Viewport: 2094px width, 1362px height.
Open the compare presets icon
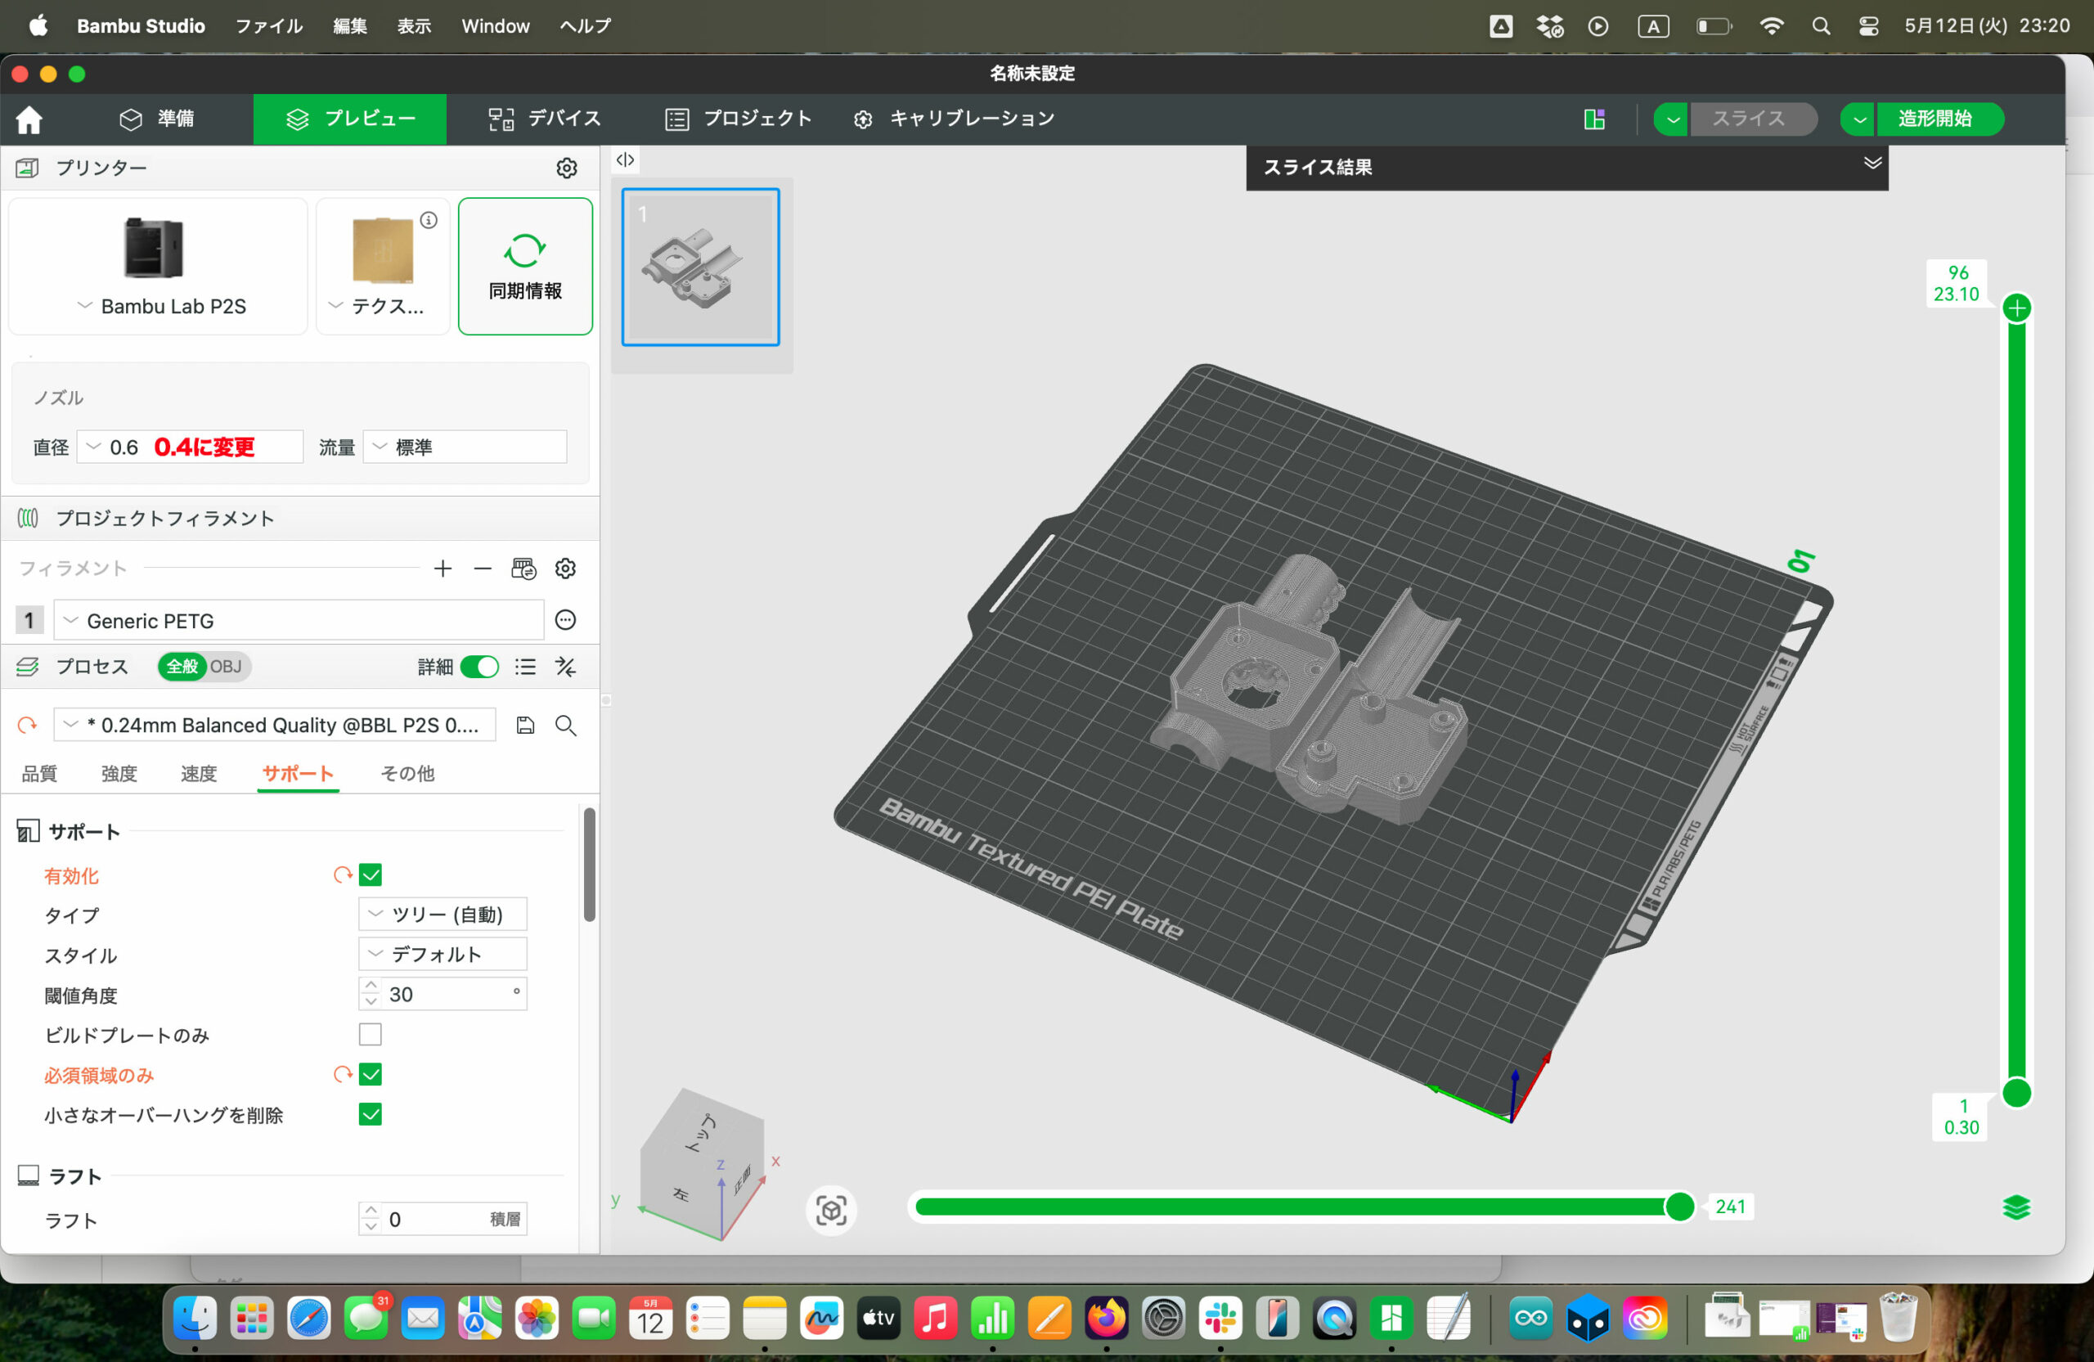pyautogui.click(x=566, y=667)
